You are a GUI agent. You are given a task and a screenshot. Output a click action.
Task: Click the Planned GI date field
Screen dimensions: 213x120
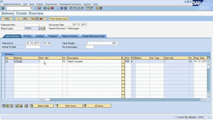click(x=33, y=43)
